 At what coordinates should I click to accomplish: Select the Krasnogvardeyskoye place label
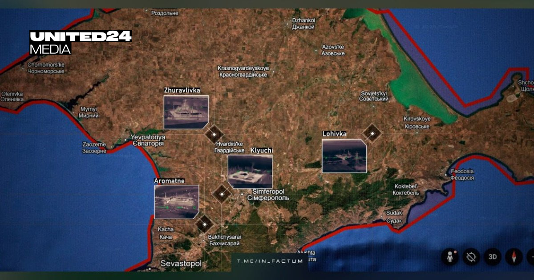(243, 72)
